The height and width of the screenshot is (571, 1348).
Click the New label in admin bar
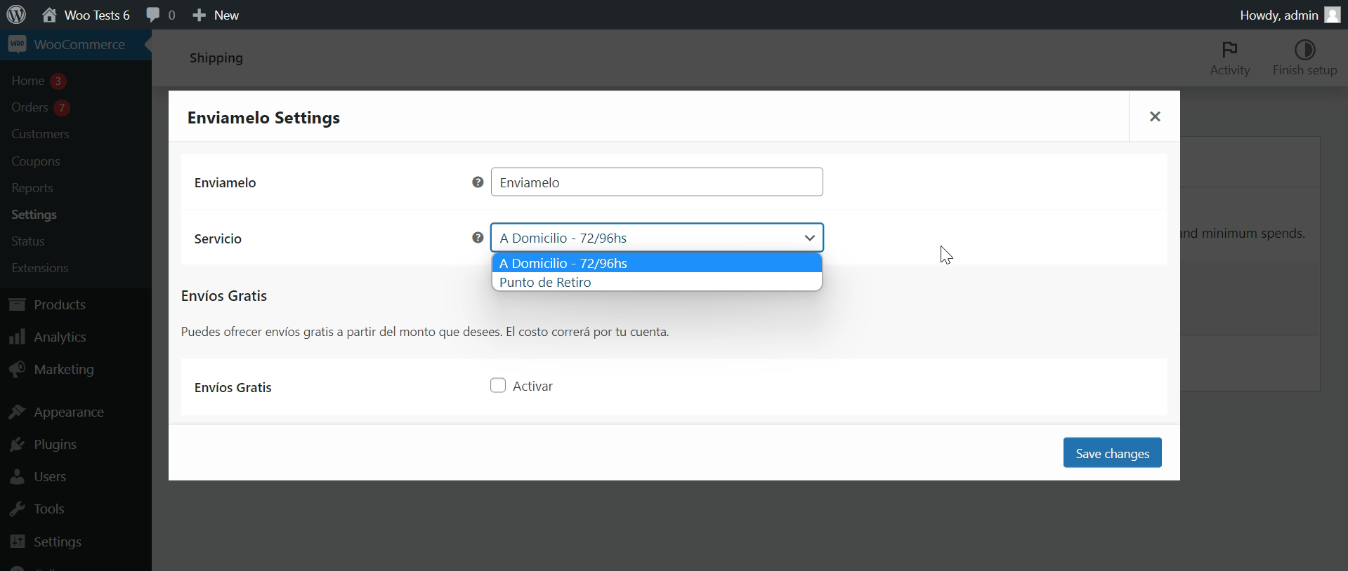point(226,15)
